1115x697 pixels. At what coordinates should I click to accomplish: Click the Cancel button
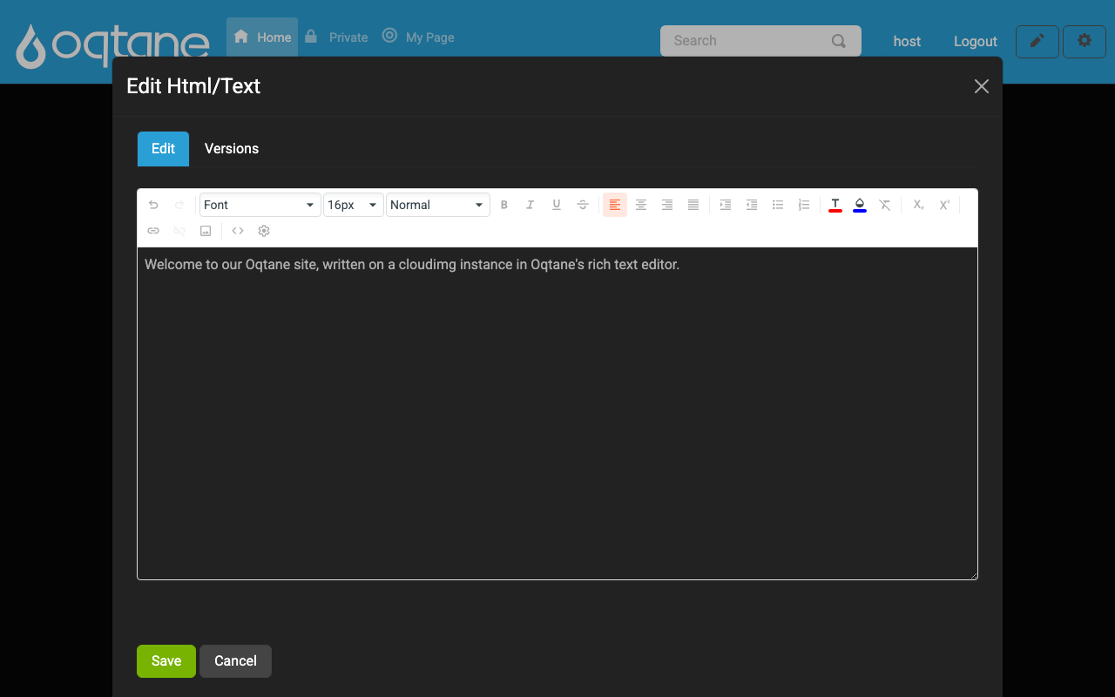[x=235, y=661]
